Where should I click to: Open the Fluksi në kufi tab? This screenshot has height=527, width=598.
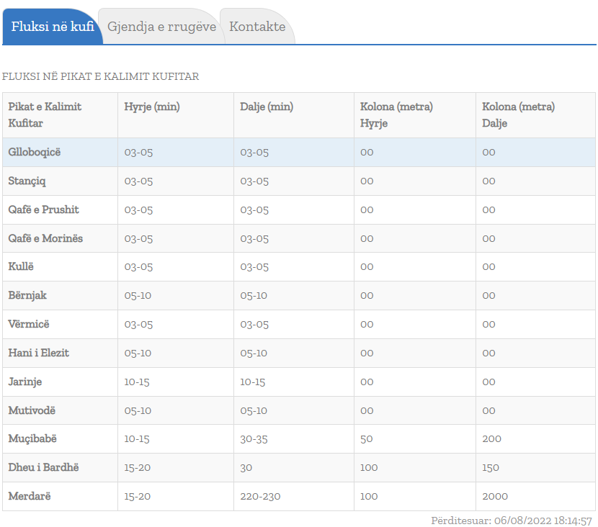tap(53, 27)
